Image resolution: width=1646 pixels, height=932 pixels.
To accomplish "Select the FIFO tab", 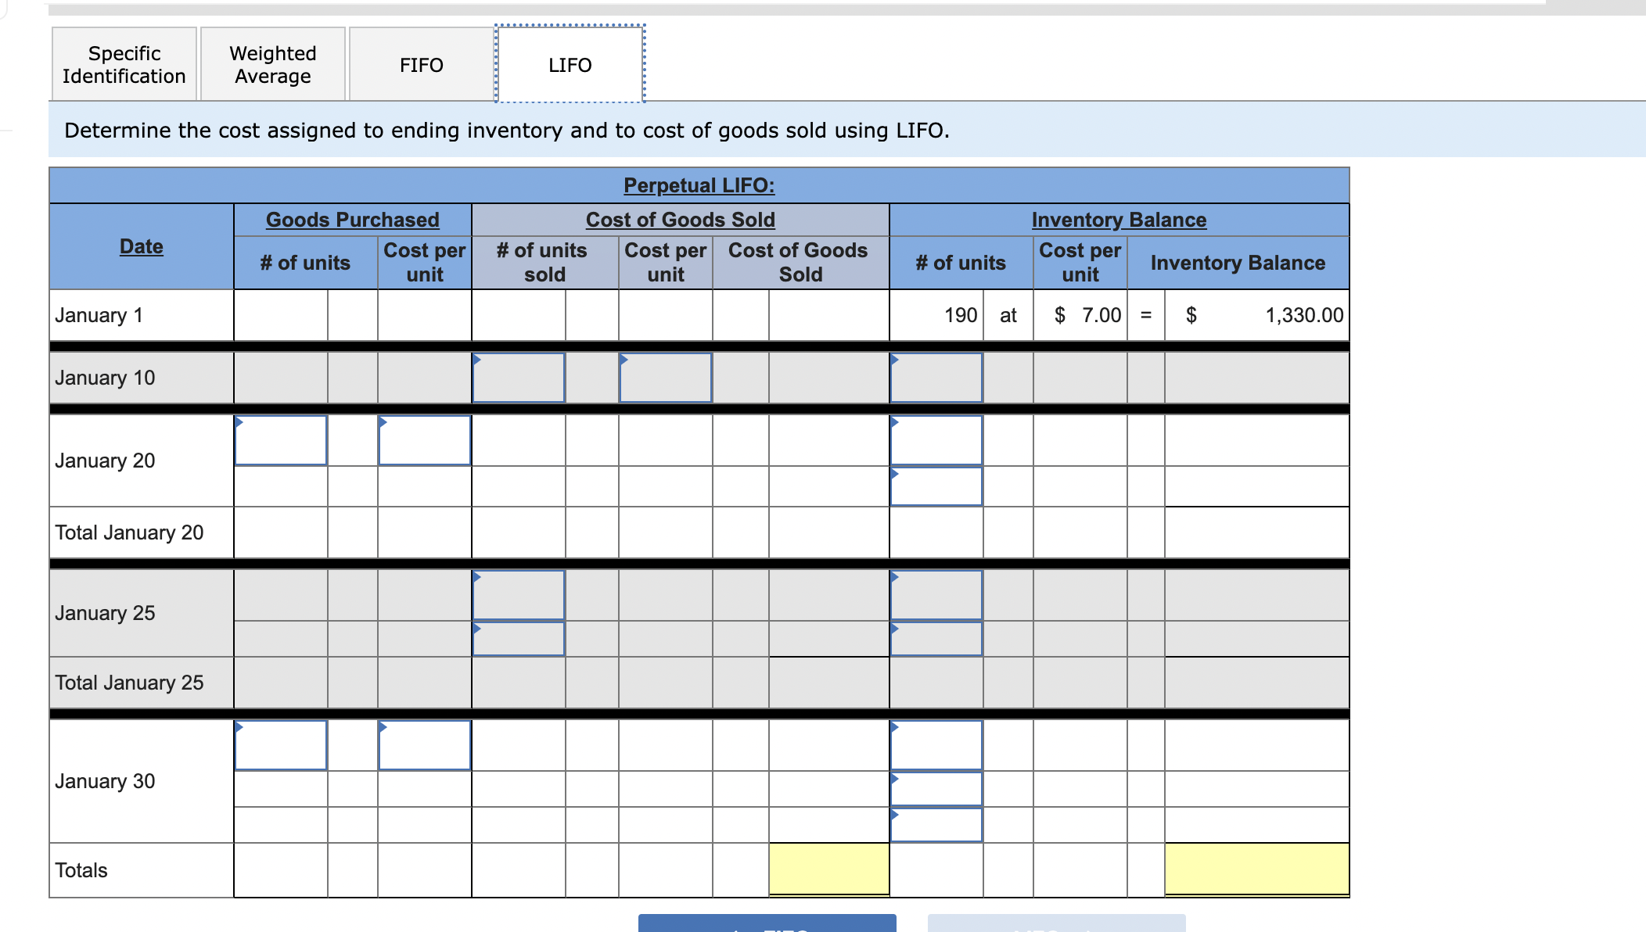I will (x=421, y=65).
